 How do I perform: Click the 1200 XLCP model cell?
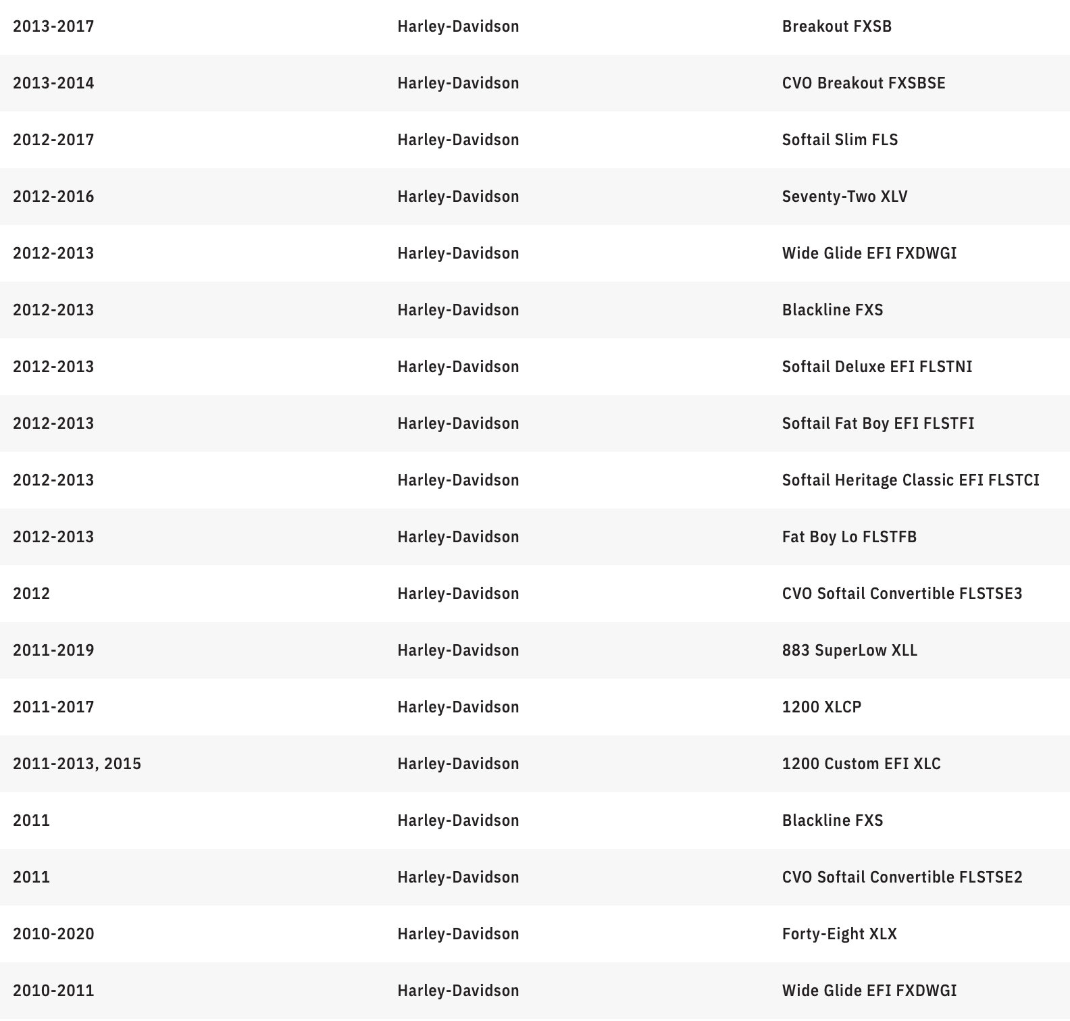pyautogui.click(x=821, y=707)
